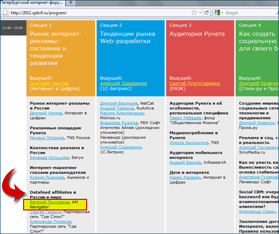Click the Google search engine icon

[217, 13]
